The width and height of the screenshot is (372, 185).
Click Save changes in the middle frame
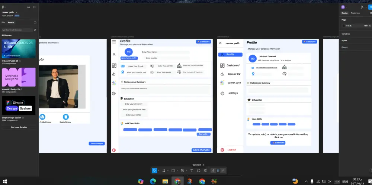coord(201,150)
